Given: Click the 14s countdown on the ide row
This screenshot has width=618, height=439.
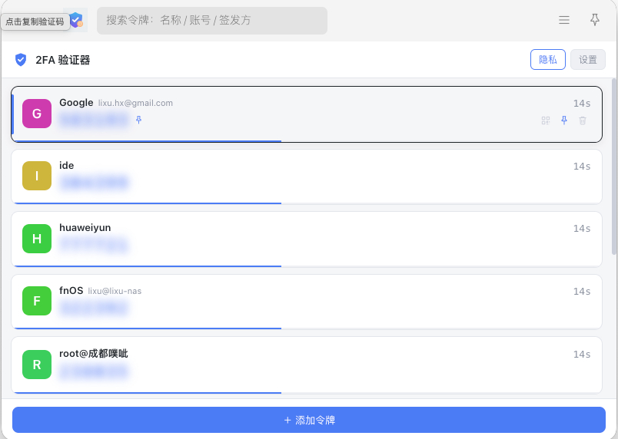Looking at the screenshot, I should pyautogui.click(x=582, y=167).
